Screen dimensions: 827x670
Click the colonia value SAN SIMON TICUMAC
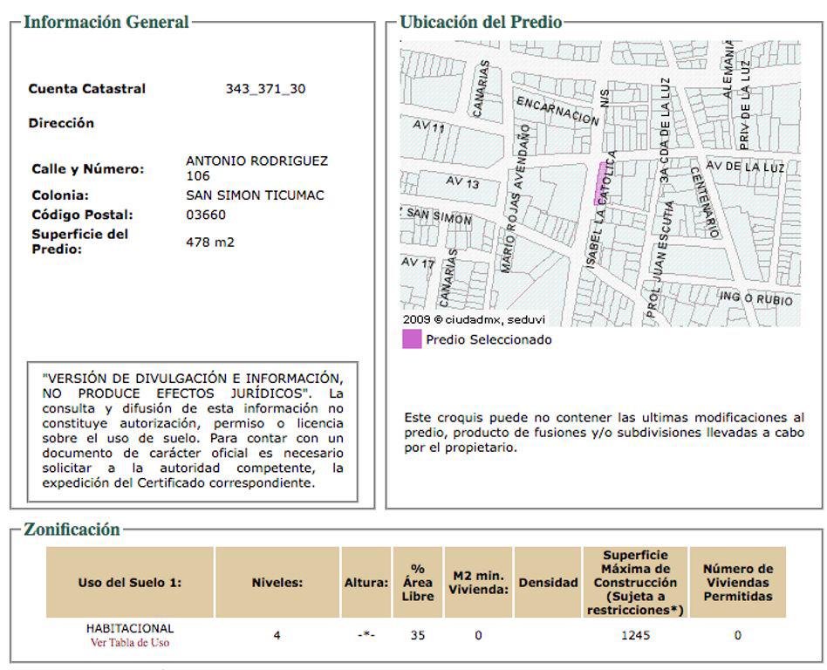[255, 195]
